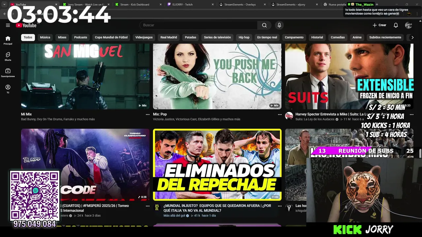
Task: Click the YouTube logo
Action: click(26, 25)
